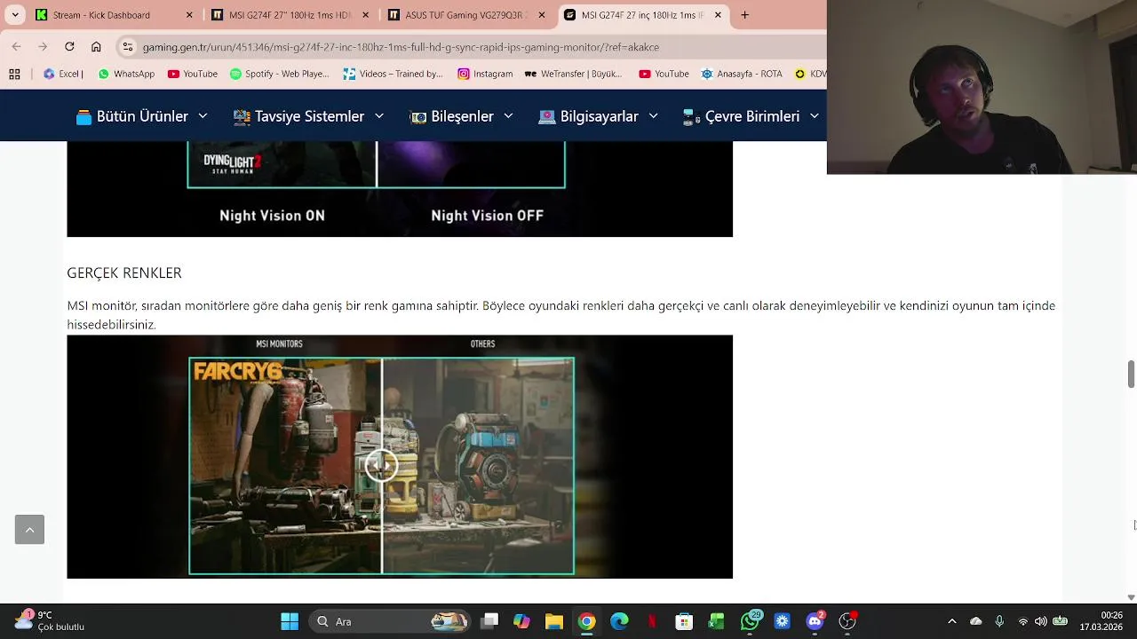Viewport: 1137px width, 639px height.
Task: Open the weather widget showing 9°C
Action: [50, 620]
